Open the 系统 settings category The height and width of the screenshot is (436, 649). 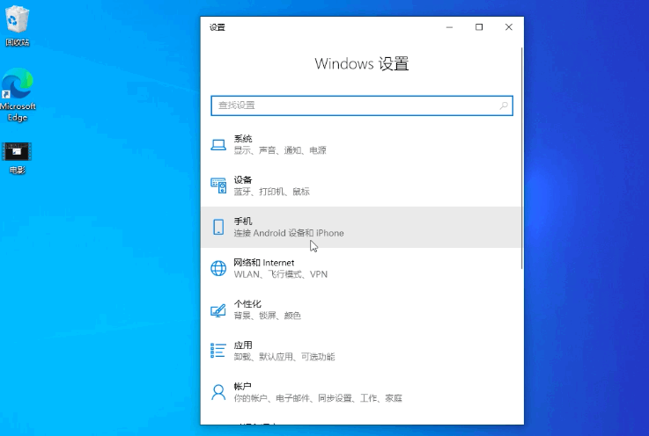(x=360, y=145)
